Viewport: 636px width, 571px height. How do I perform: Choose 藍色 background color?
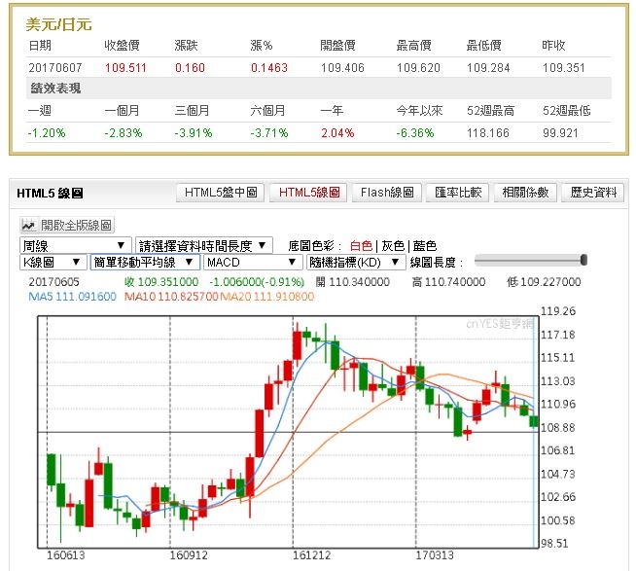point(425,246)
